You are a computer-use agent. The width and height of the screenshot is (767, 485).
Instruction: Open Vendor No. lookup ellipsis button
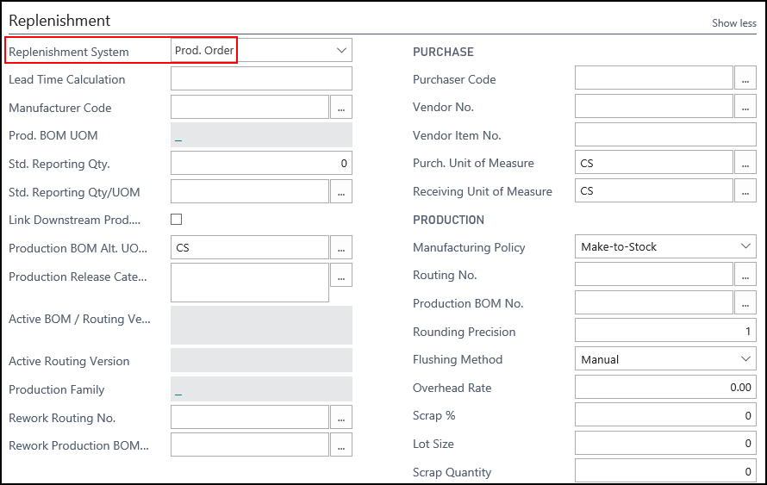(745, 107)
